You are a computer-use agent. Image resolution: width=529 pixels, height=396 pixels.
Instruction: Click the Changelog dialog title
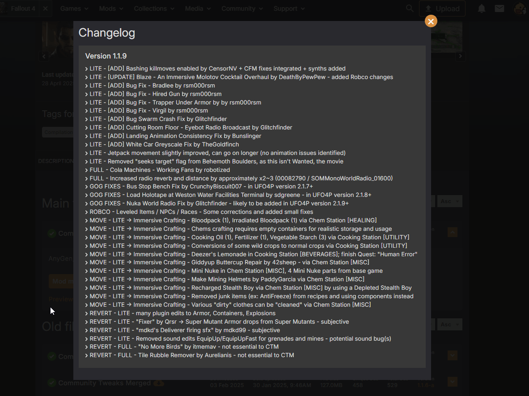(x=106, y=33)
